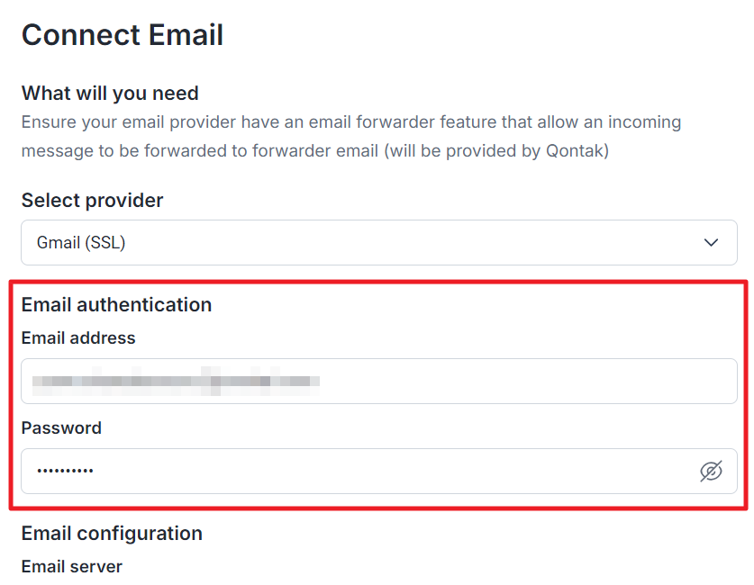Select the Ensure your email provider description line

click(351, 122)
